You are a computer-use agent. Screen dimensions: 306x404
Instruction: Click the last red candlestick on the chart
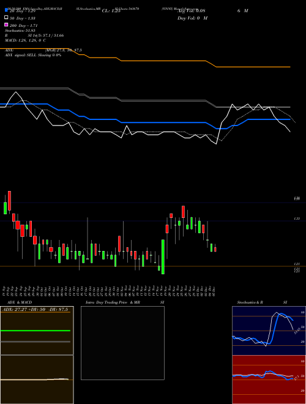click(215, 249)
